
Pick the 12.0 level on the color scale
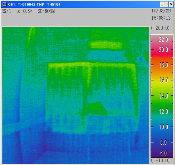point(163,111)
